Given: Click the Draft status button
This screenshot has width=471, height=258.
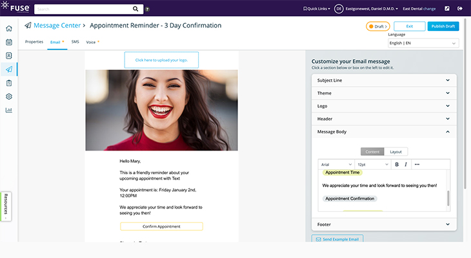Looking at the screenshot, I should [x=378, y=26].
